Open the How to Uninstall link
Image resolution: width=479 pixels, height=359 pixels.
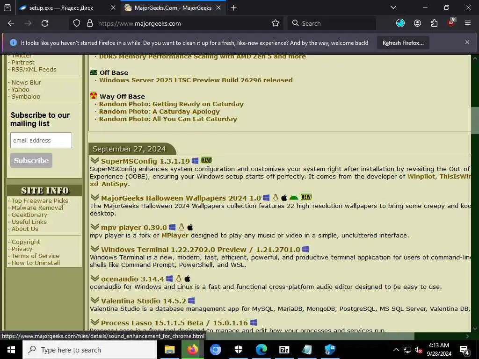tap(36, 263)
